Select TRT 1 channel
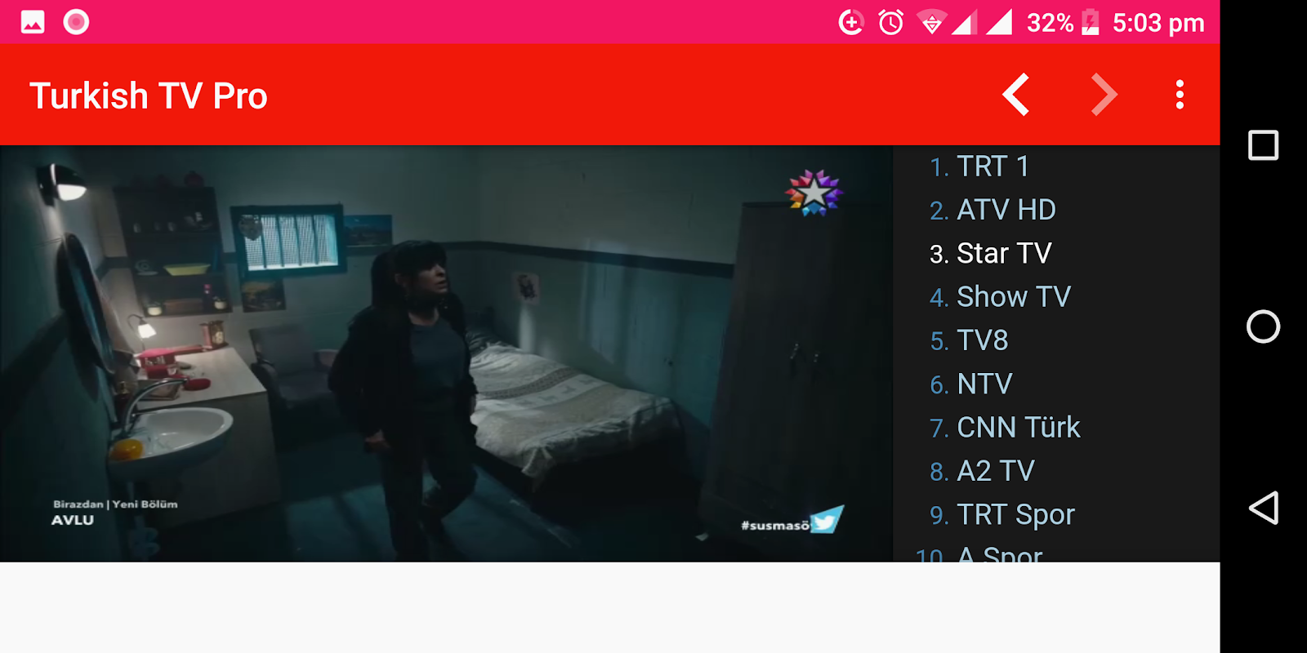The image size is (1307, 653). [979, 167]
